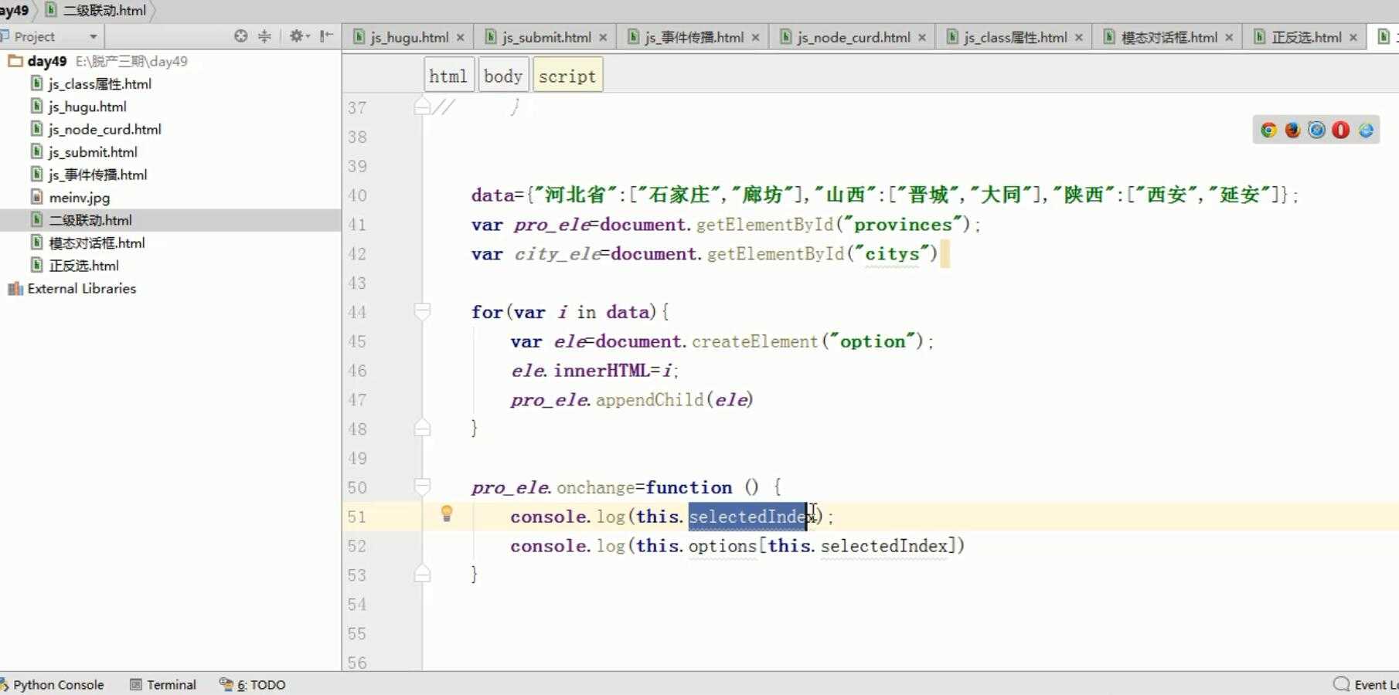Open js_class属性.html in project tree
Screen dimensions: 1399x695
pos(100,84)
